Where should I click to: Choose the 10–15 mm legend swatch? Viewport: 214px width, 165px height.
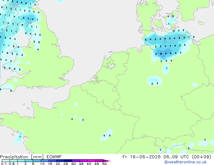tap(45, 161)
